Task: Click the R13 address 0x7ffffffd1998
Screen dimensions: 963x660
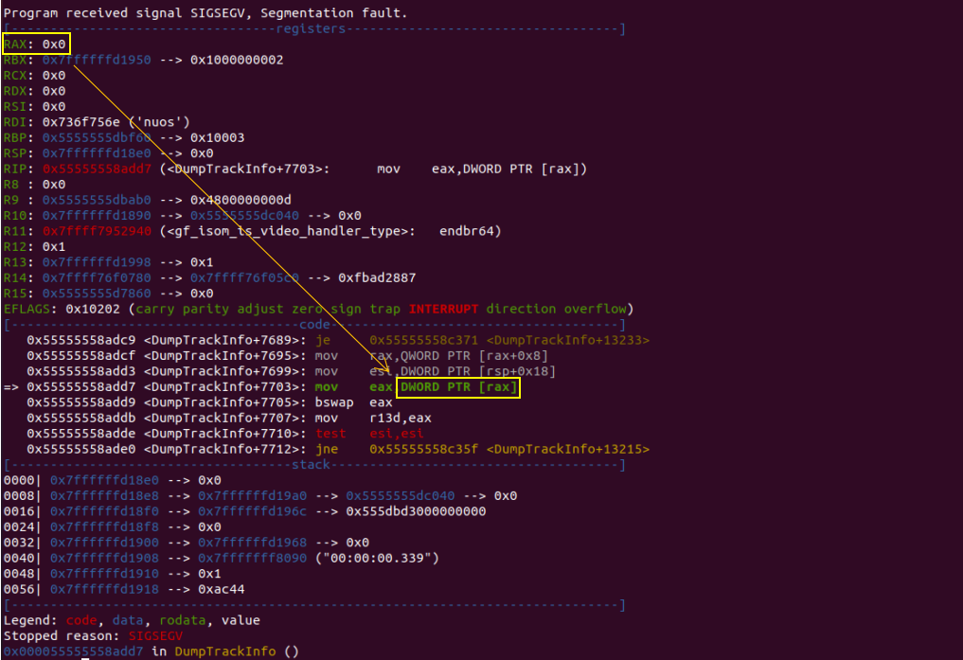Action: pos(97,262)
